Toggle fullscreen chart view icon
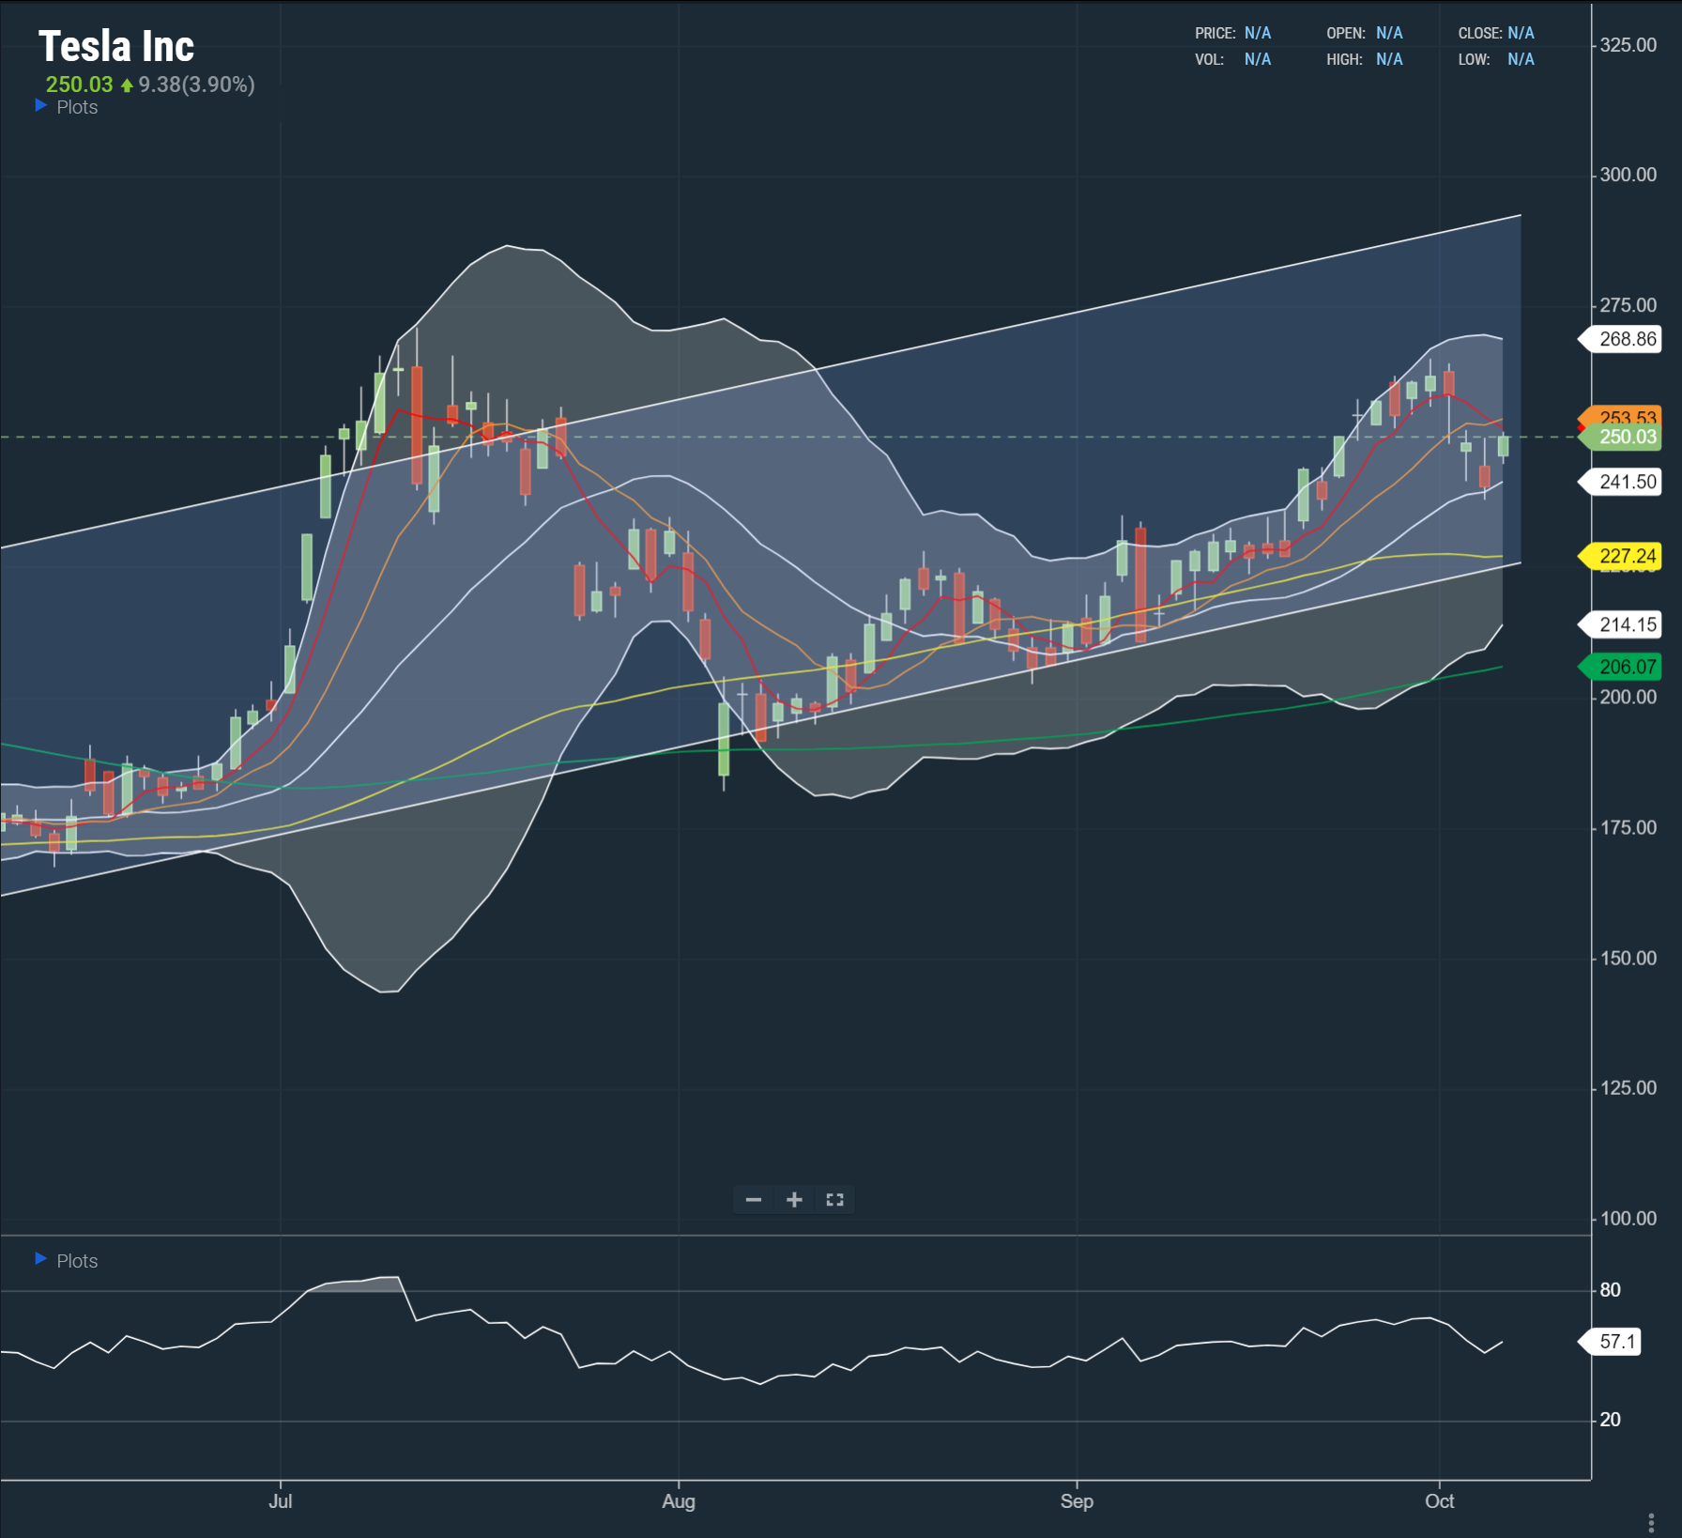This screenshot has width=1682, height=1538. pos(834,1200)
